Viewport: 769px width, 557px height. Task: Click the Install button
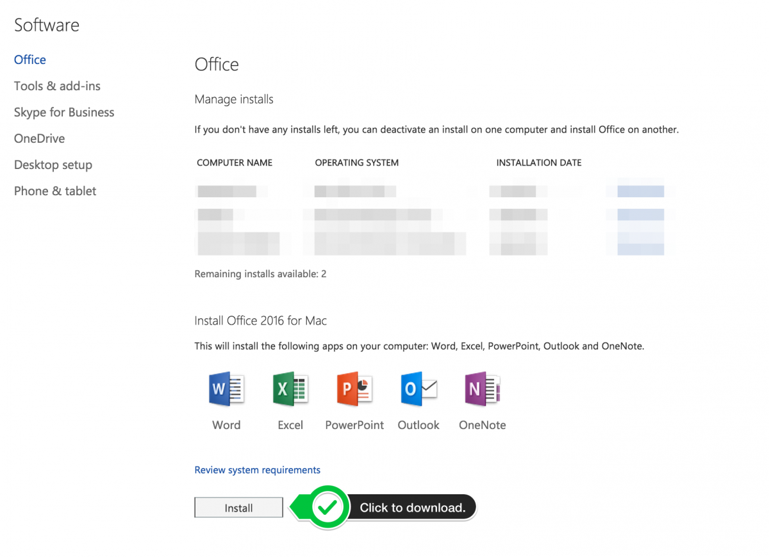point(238,507)
